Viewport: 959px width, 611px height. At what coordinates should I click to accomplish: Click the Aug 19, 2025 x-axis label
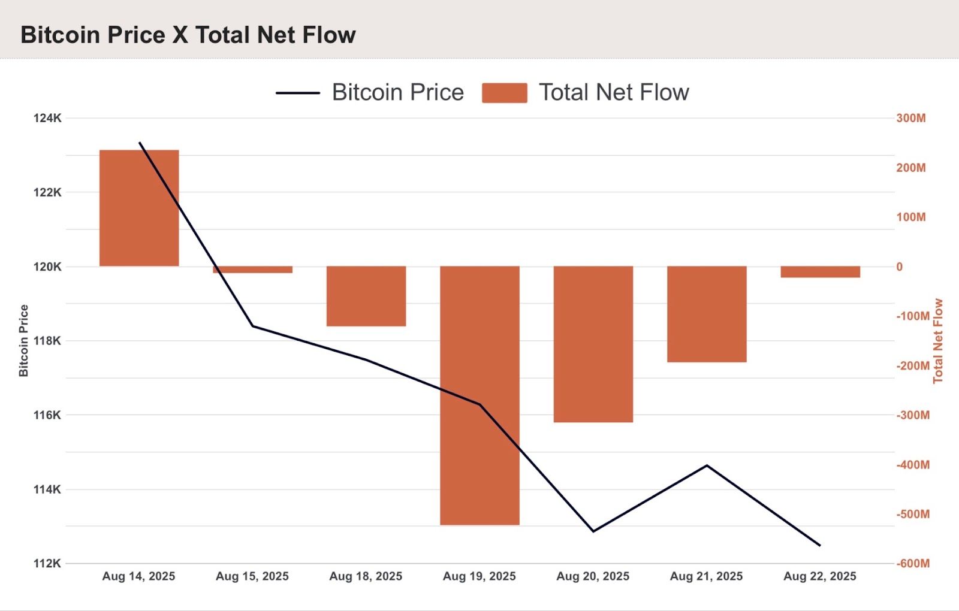479,576
